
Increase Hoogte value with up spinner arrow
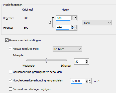coord(73,26)
